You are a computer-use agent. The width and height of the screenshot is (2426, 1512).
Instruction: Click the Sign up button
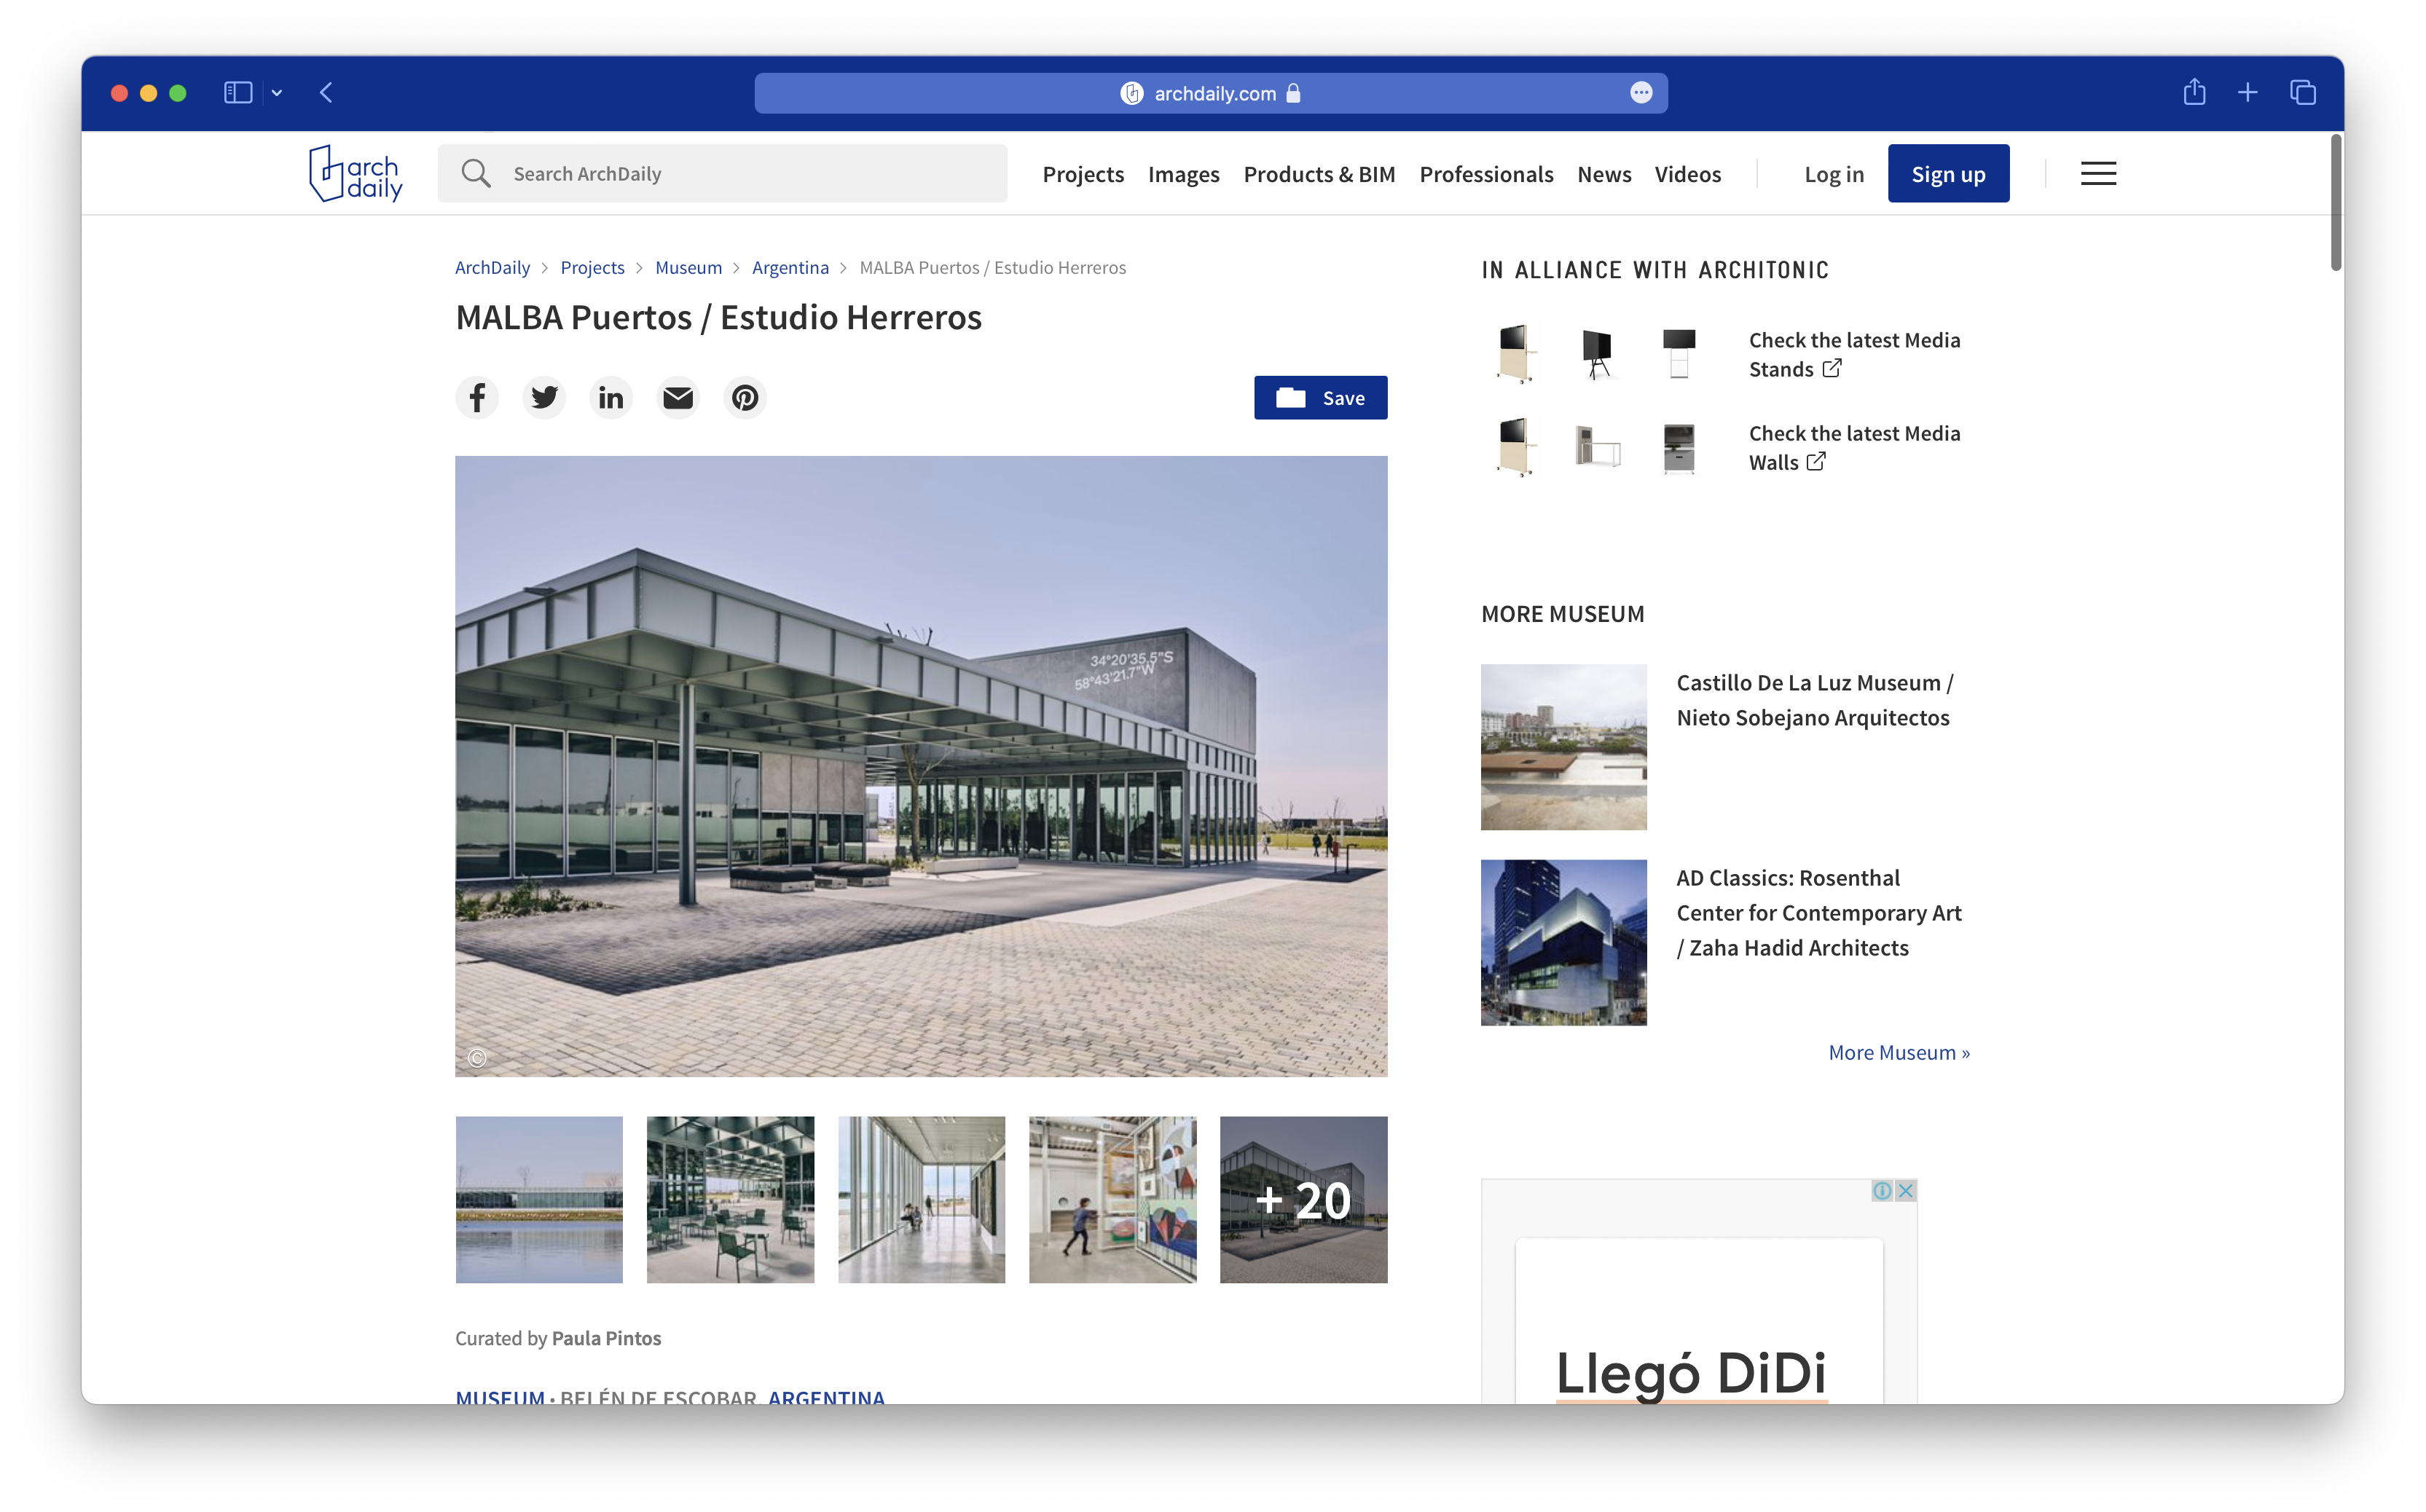tap(1948, 174)
